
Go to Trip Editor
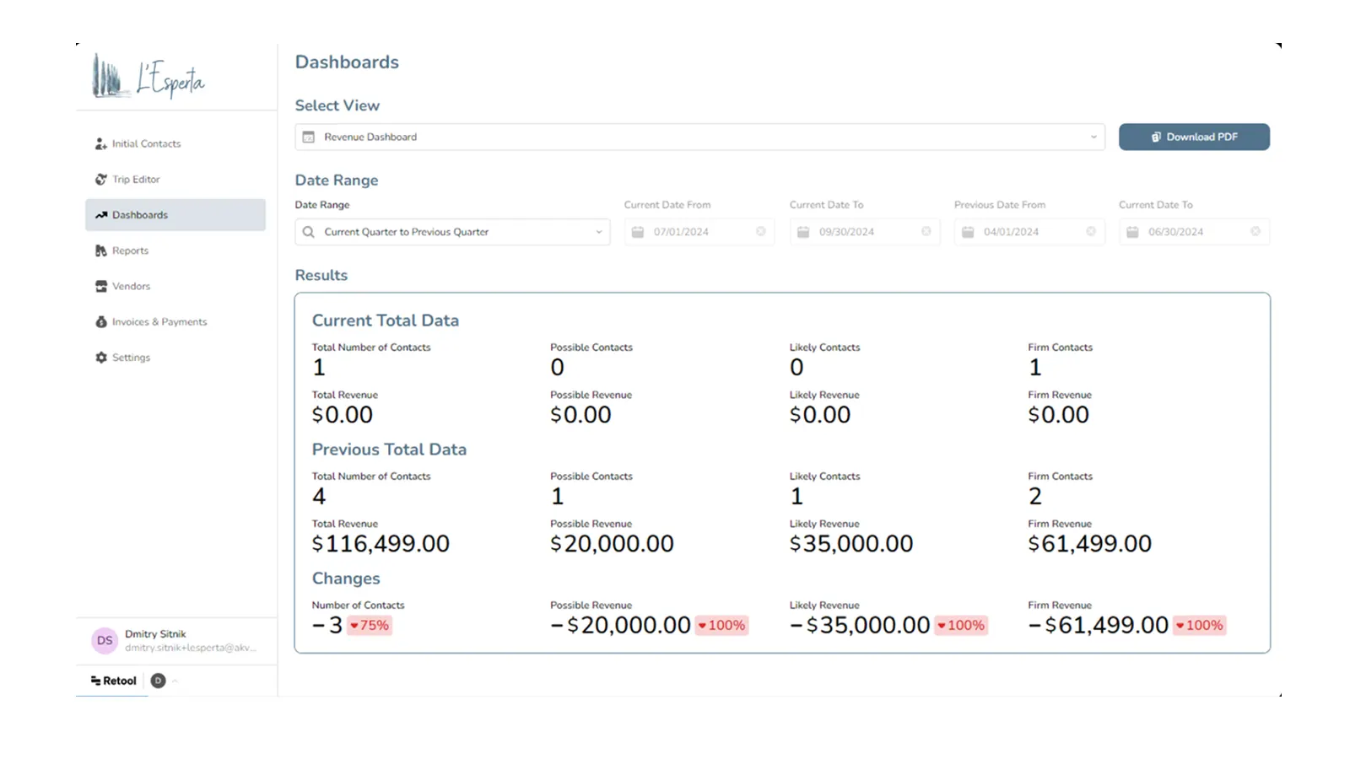pyautogui.click(x=175, y=180)
